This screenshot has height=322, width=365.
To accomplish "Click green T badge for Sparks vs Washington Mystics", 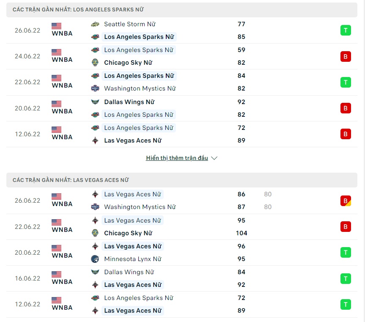I will (346, 82).
